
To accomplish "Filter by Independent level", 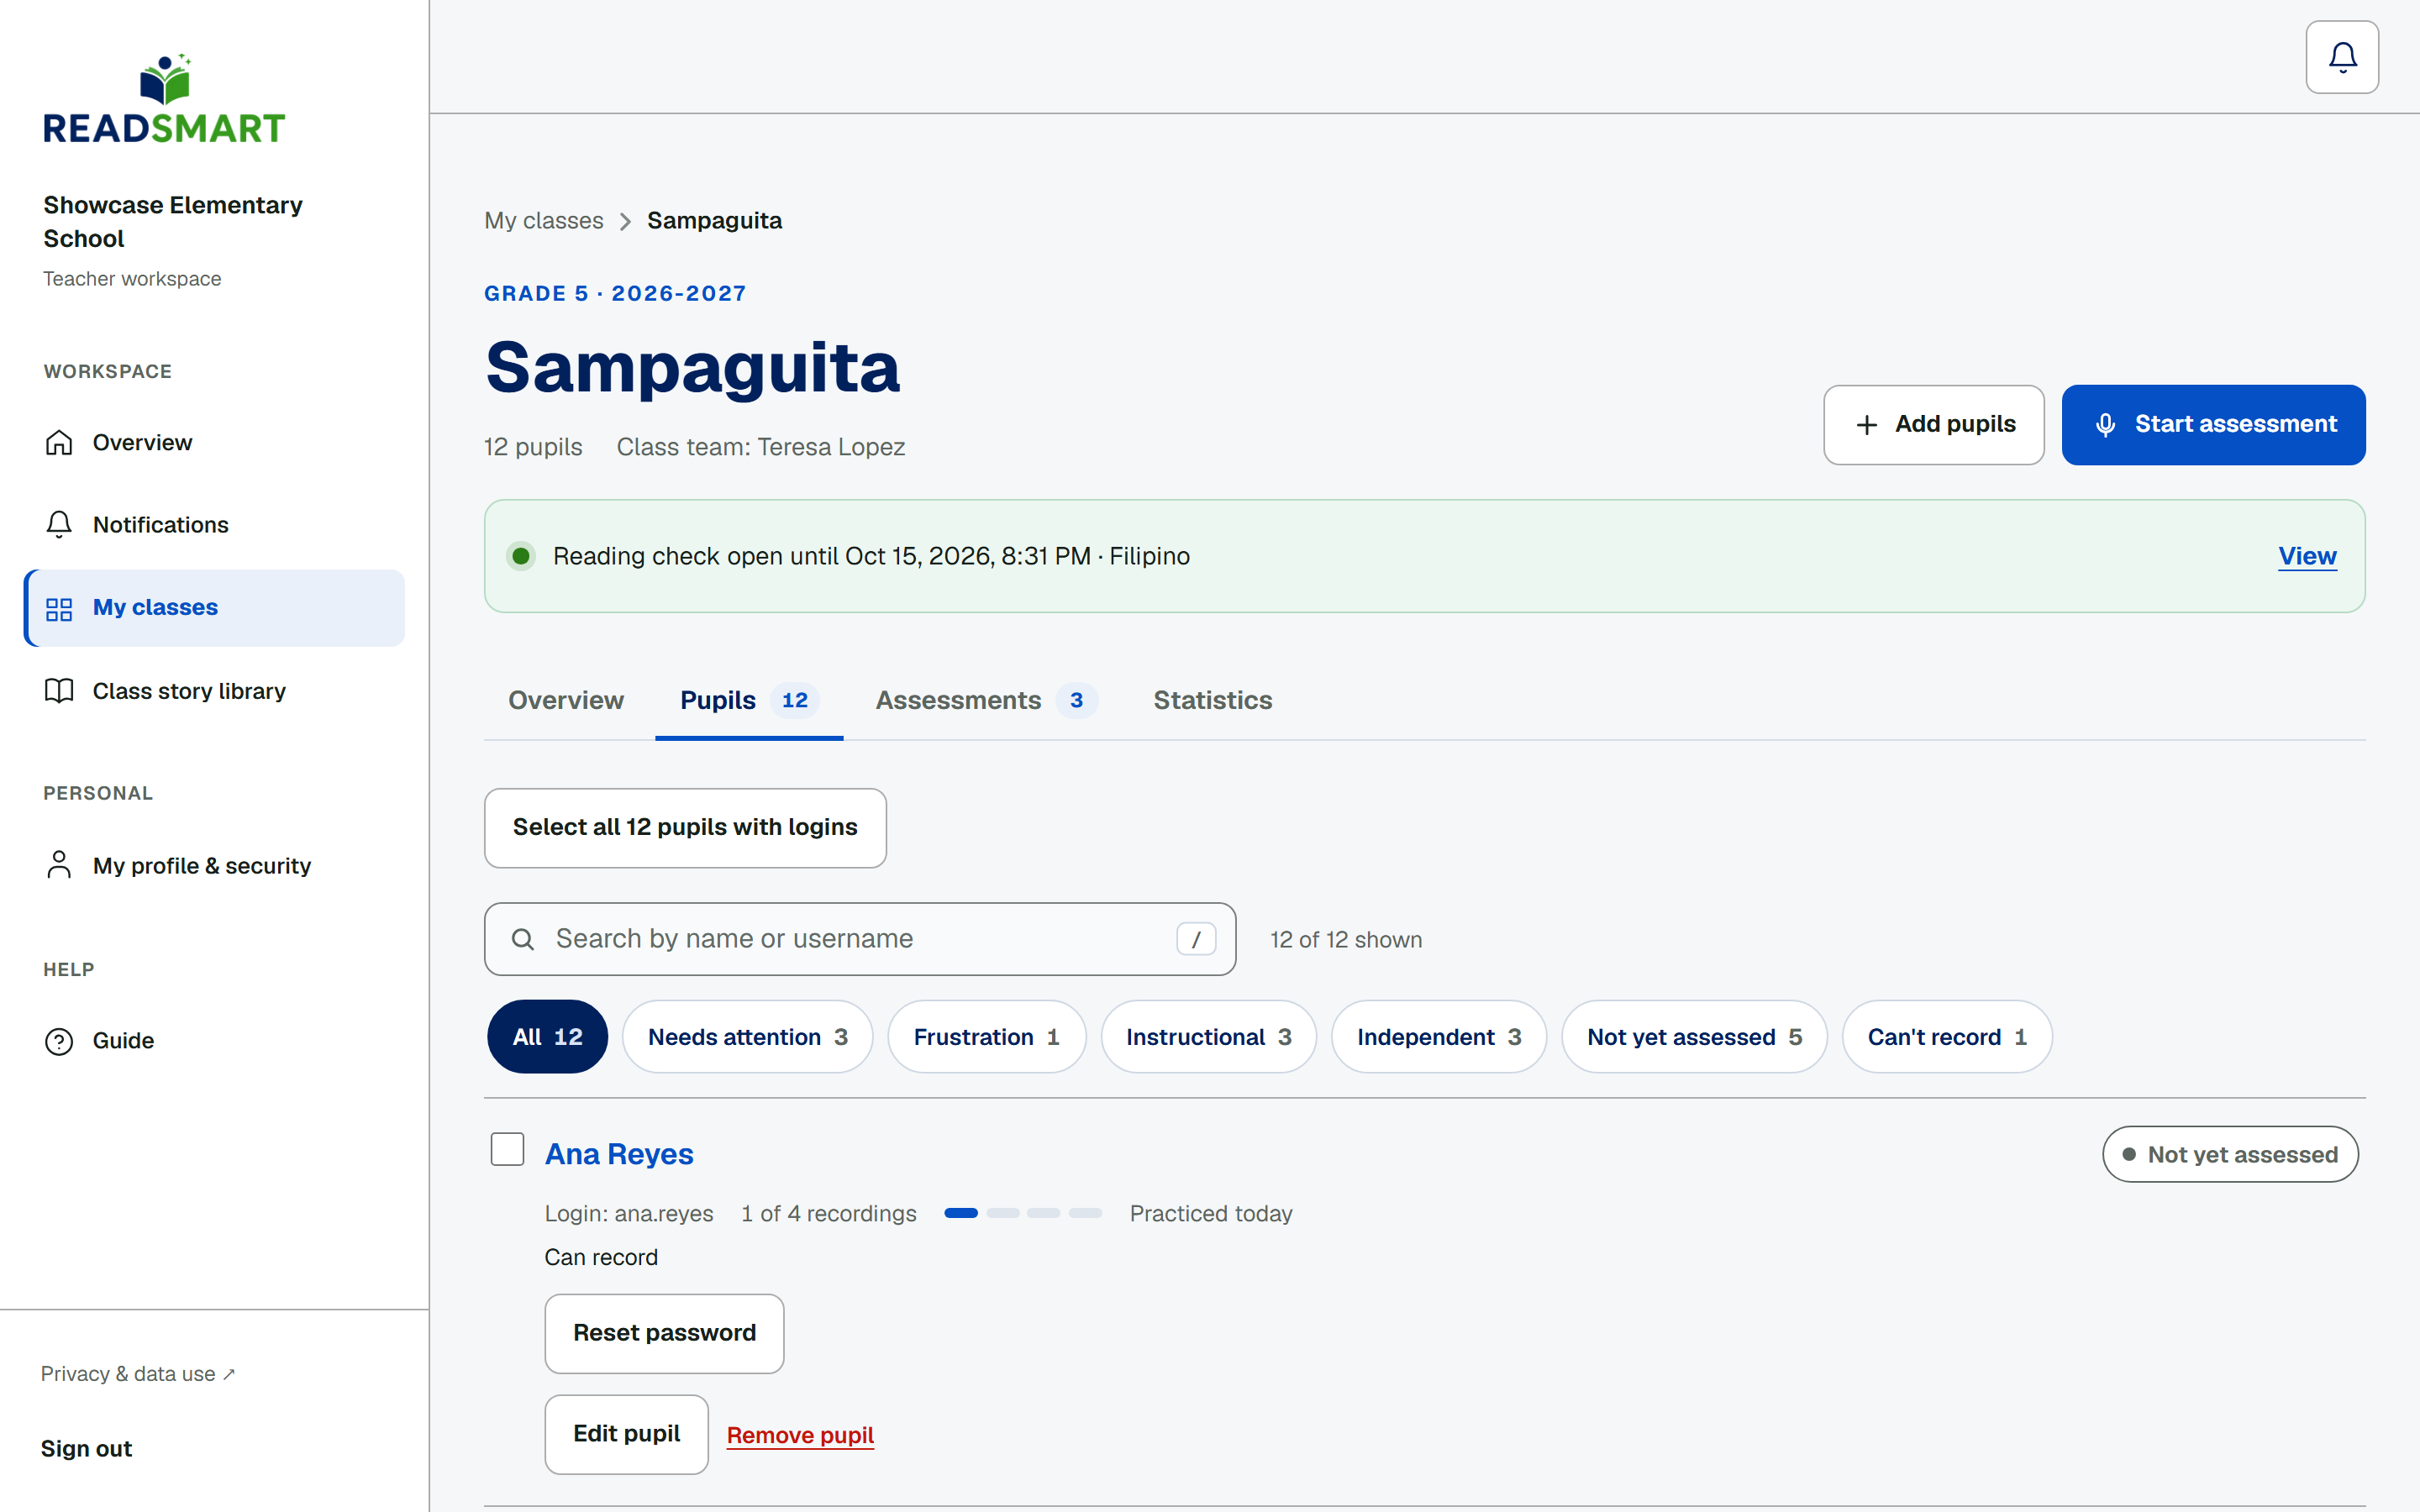I will (x=1438, y=1037).
